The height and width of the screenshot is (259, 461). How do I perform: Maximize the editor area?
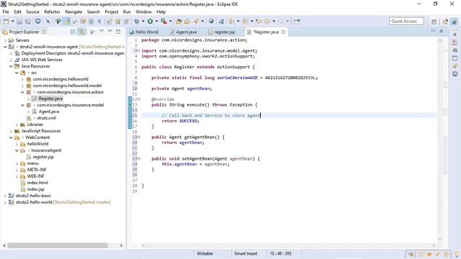point(441,31)
